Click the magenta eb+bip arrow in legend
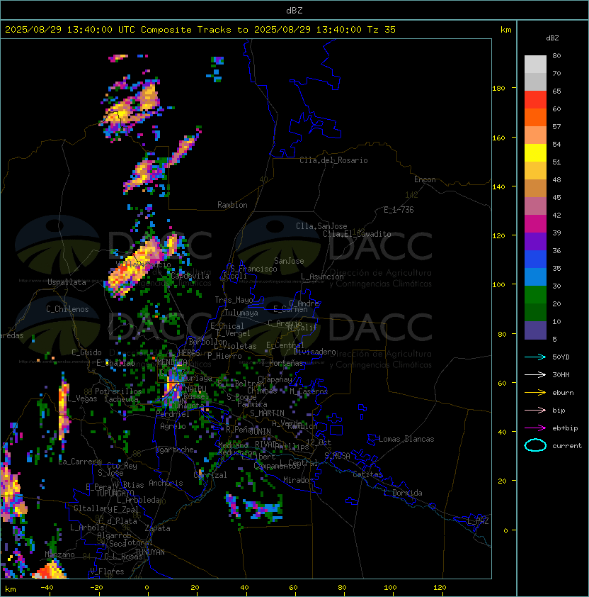This screenshot has width=589, height=597. click(x=535, y=428)
